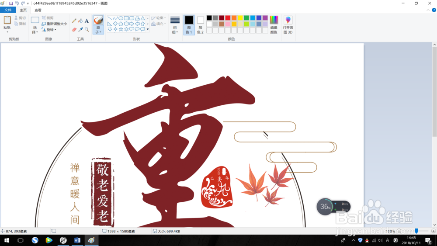Screen dimensions: 437x246
Task: Choose the Down arrow shape
Action: [110, 29]
